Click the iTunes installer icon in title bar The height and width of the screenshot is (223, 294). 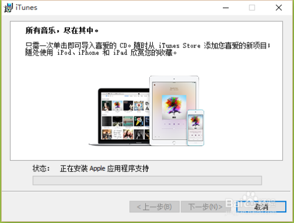(8, 8)
